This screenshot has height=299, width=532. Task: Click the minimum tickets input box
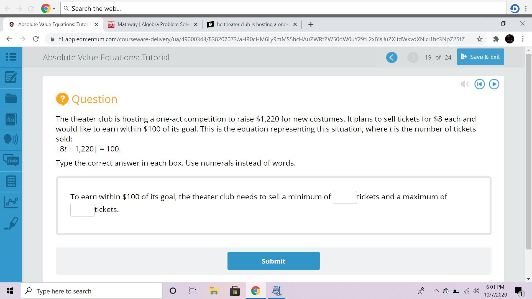tap(344, 197)
